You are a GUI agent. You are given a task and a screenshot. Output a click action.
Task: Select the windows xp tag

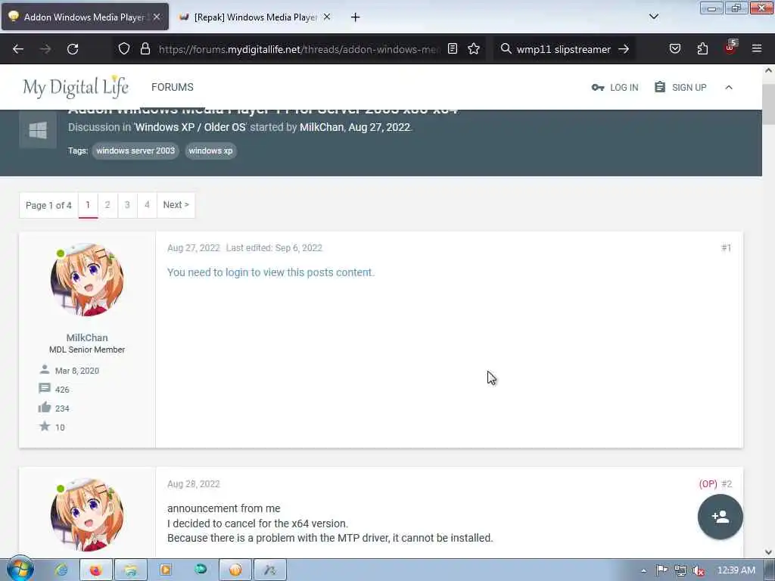pyautogui.click(x=210, y=151)
